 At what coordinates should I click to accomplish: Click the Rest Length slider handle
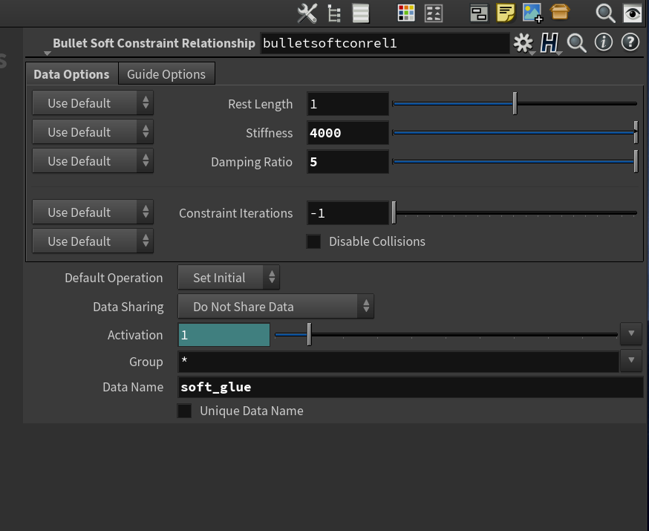coord(515,103)
